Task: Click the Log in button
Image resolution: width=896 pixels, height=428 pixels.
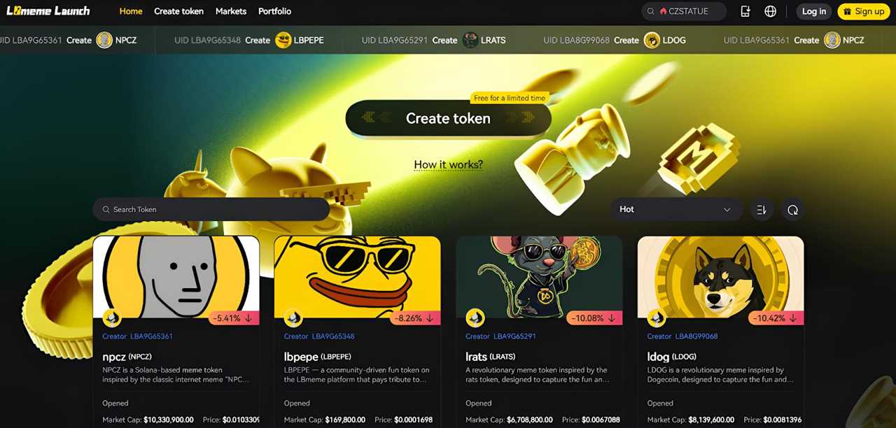Action: click(814, 11)
